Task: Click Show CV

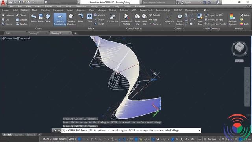Action: tap(137, 19)
